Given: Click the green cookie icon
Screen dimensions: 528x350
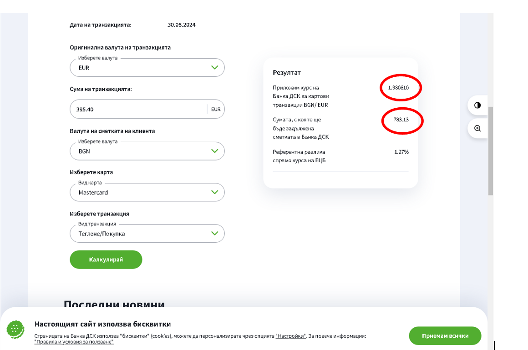Looking at the screenshot, I should coord(15,329).
